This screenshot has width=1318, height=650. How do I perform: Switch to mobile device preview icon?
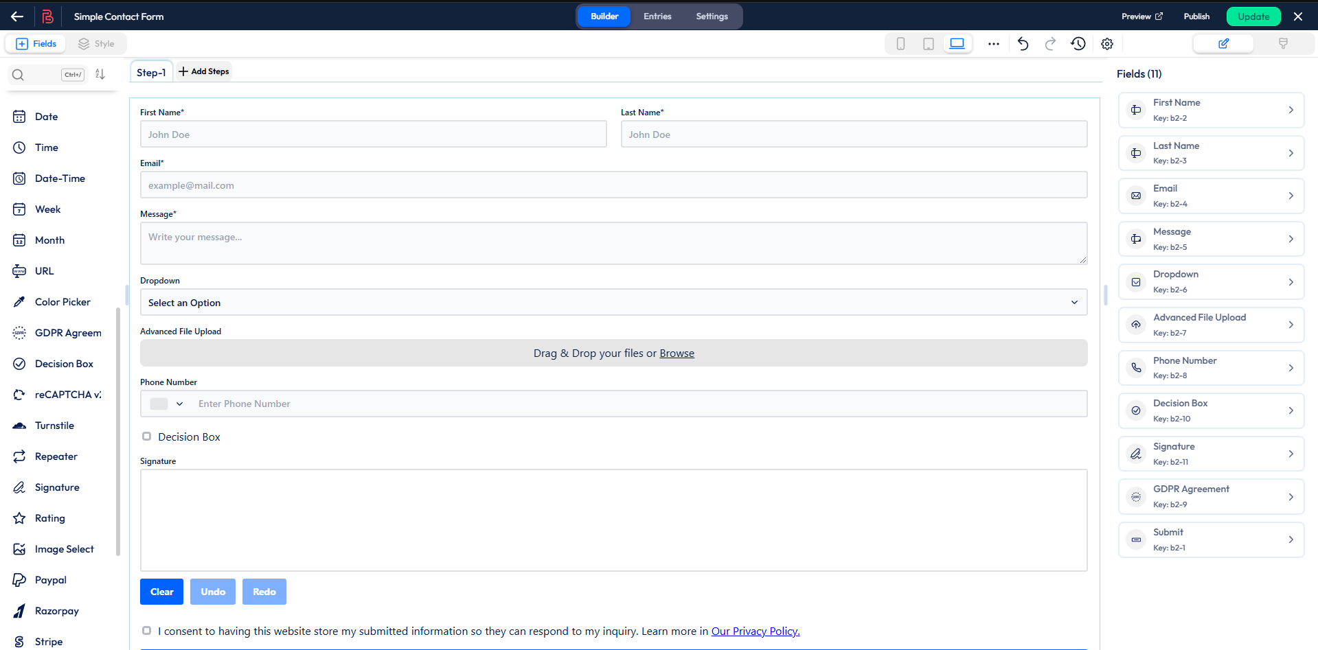900,44
